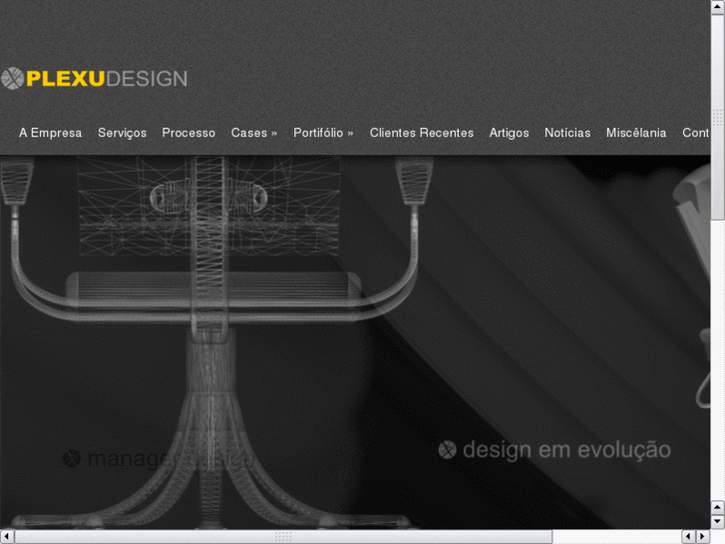Open Clientes Recentes page
Screen dimensions: 725x544
(422, 133)
